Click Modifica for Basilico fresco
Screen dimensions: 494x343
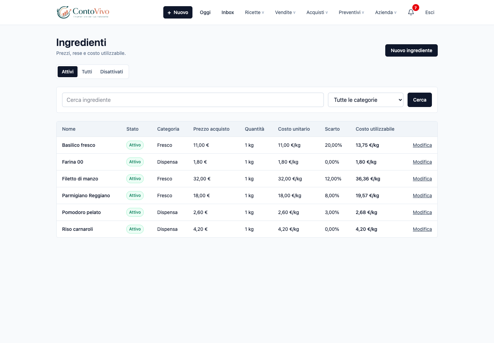pos(422,145)
